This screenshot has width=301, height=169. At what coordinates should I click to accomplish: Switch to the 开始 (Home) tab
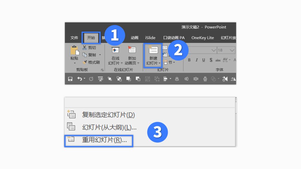point(91,38)
